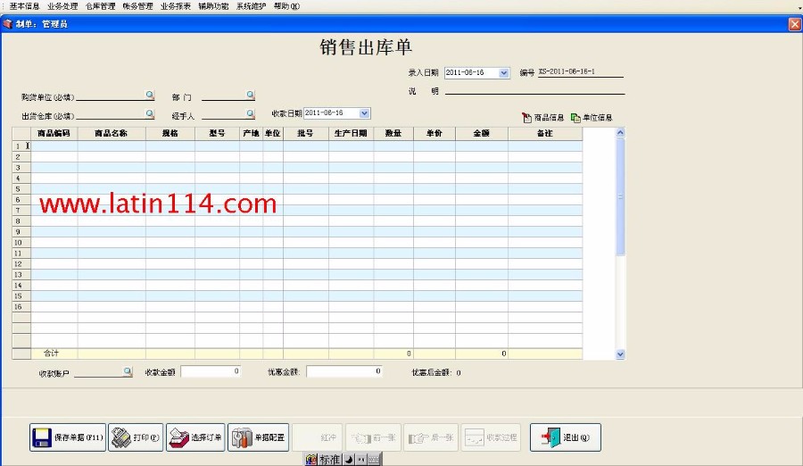This screenshot has width=803, height=466.
Task: Click the 部门 input field
Action: (x=224, y=96)
